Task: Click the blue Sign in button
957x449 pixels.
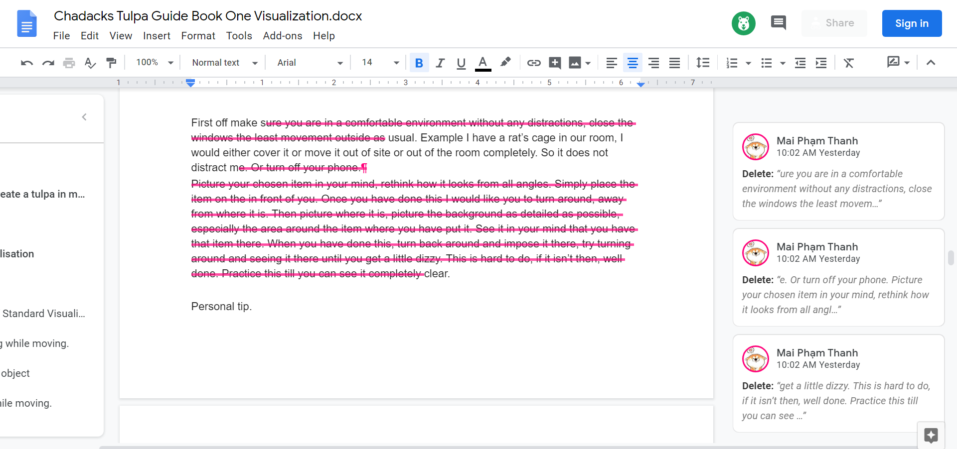Action: point(912,23)
